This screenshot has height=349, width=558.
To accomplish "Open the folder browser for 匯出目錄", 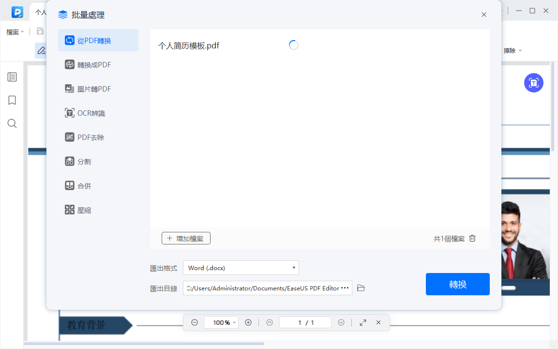I will coord(361,288).
